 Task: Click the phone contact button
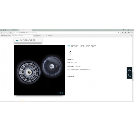point(130,76)
